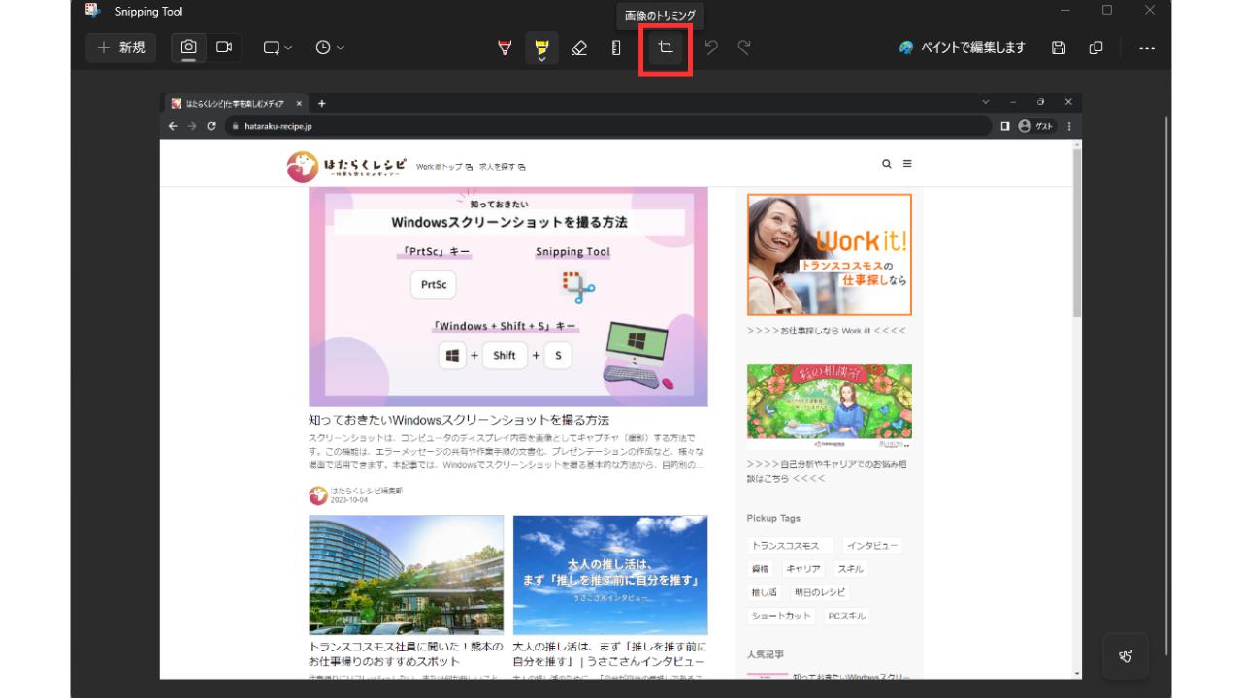
Task: Open the delay timer dropdown
Action: 330,48
